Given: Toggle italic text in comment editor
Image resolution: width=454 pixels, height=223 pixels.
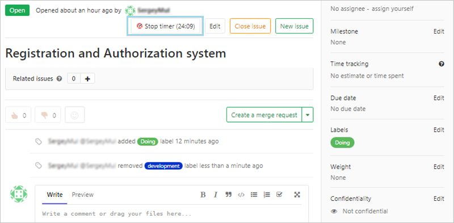Looking at the screenshot, I should point(216,195).
